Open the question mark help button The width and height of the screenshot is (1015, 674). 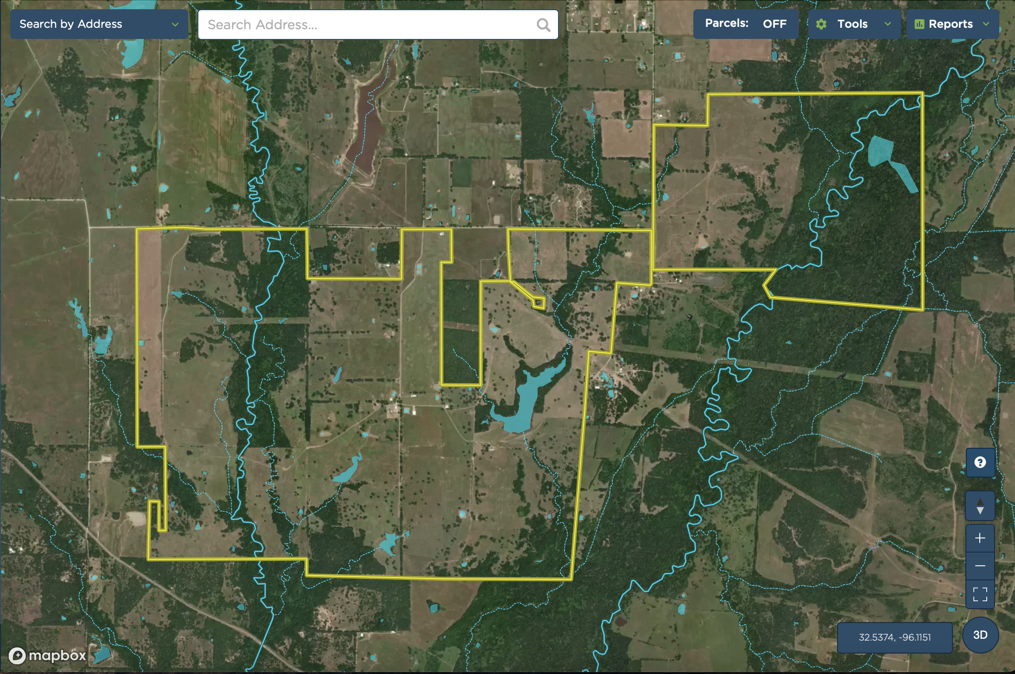coord(980,462)
